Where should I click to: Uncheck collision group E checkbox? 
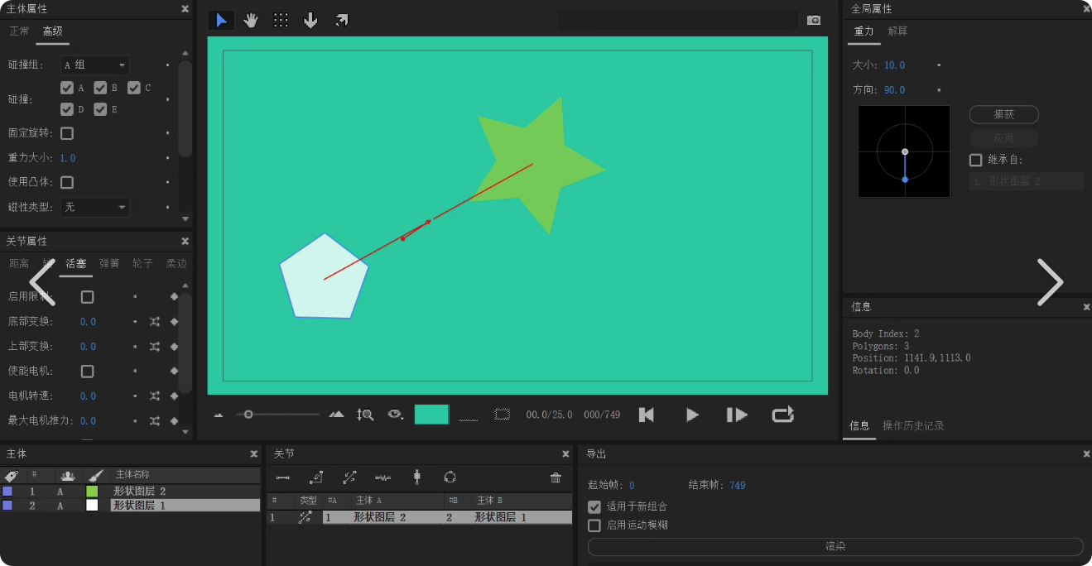pyautogui.click(x=100, y=109)
